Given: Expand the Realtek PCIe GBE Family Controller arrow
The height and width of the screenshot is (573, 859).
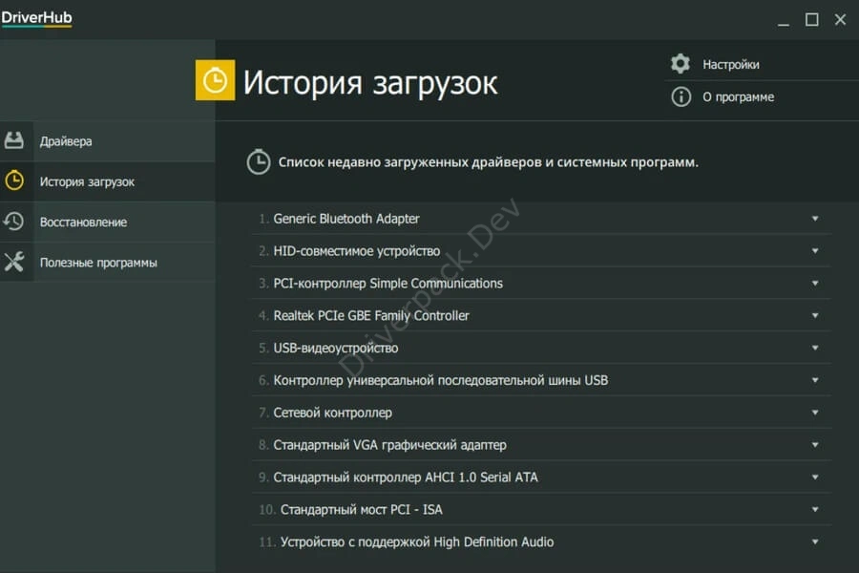Looking at the screenshot, I should click(815, 316).
